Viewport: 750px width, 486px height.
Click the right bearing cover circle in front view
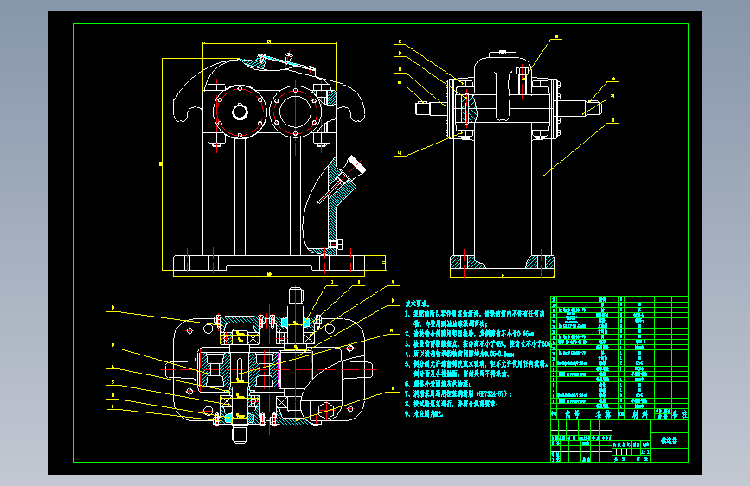(x=296, y=112)
